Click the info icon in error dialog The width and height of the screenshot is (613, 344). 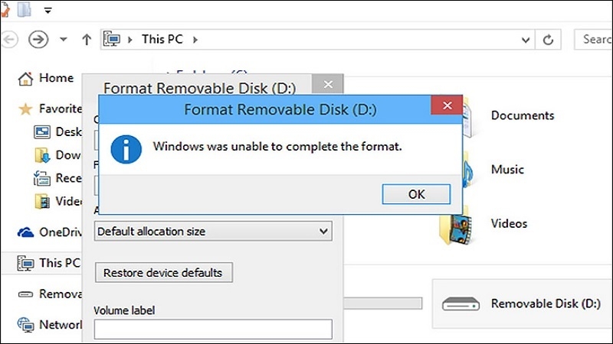[x=126, y=147]
